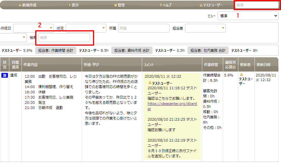
Task: Click the user icon in the navigation bar
Action: click(201, 5)
